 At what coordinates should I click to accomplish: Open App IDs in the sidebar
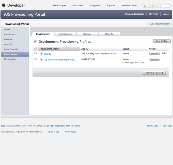pos(8,44)
